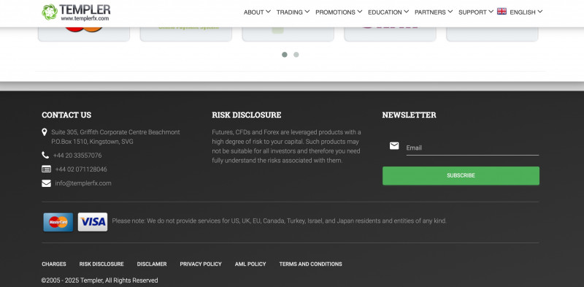
Task: Click phone number +44 20 33557076
Action: click(x=77, y=156)
